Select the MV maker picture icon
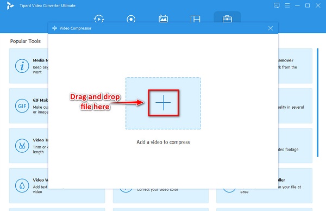 pos(163,18)
